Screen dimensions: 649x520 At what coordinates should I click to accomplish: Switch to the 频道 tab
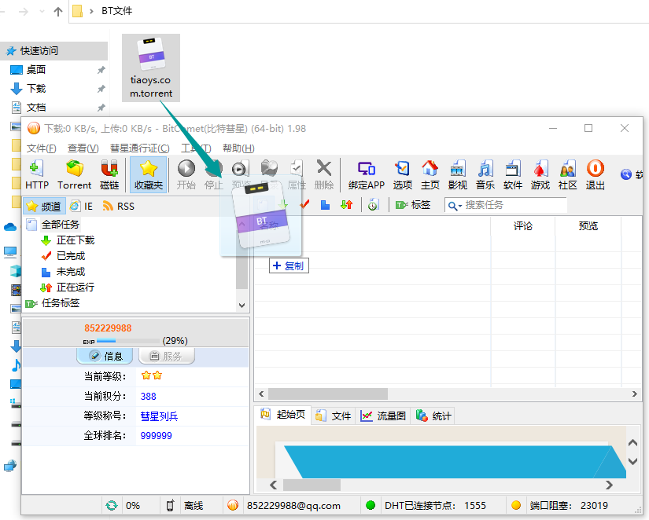pos(44,206)
